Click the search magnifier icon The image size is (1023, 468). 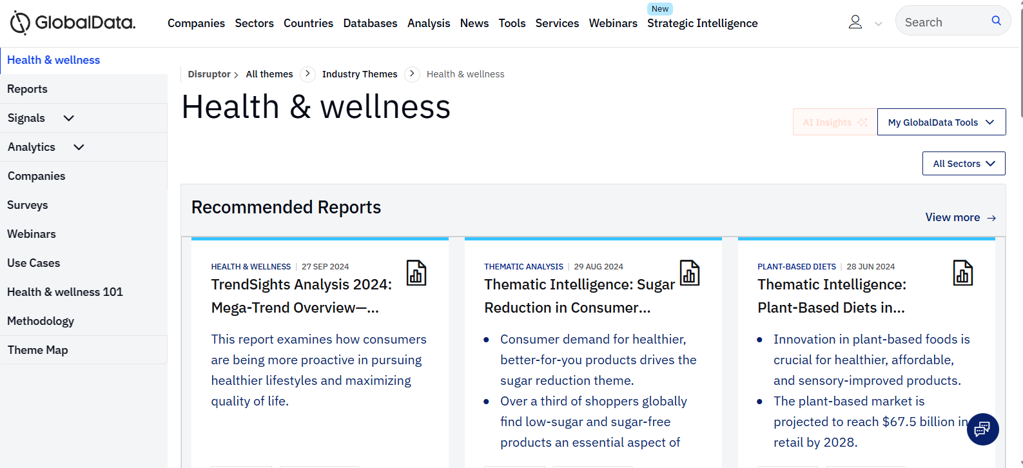coord(996,21)
